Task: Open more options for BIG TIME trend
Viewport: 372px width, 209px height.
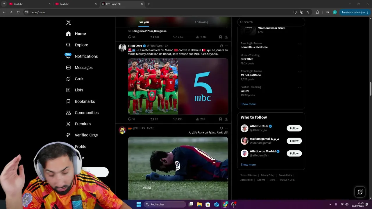Action: coord(300,56)
